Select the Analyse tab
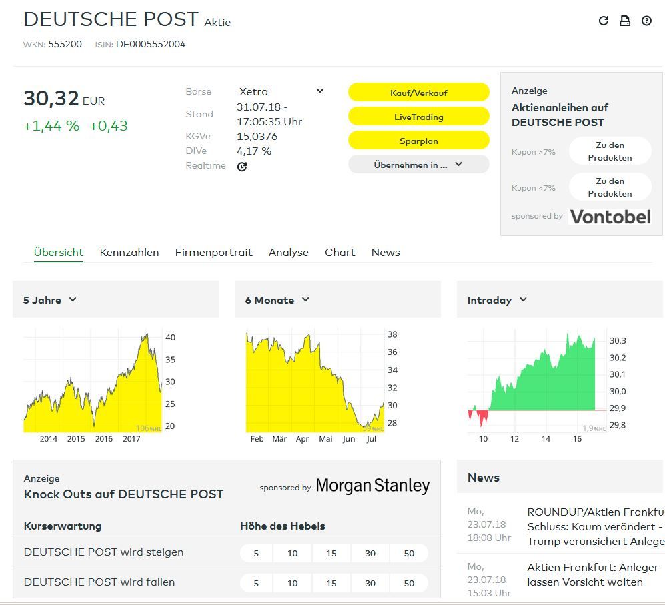The height and width of the screenshot is (605, 665). (288, 252)
